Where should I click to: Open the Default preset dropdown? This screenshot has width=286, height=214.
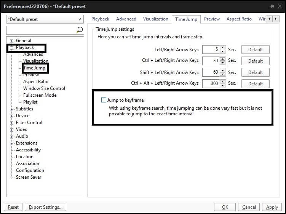tap(45, 19)
